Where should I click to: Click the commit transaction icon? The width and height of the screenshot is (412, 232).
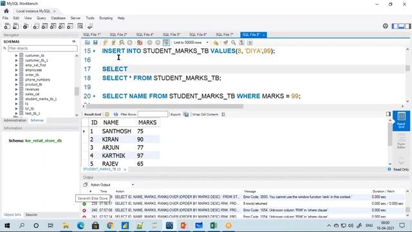tap(150, 43)
